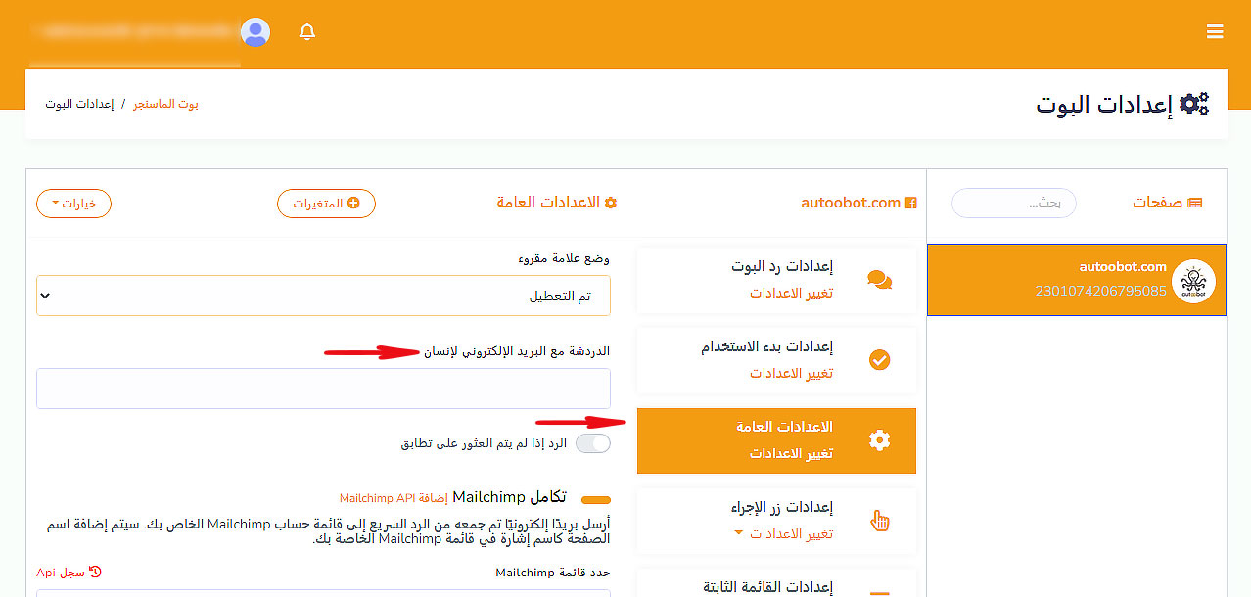The width and height of the screenshot is (1251, 597).
Task: Click the autoobot.com page logo thumbnail
Action: (1192, 280)
